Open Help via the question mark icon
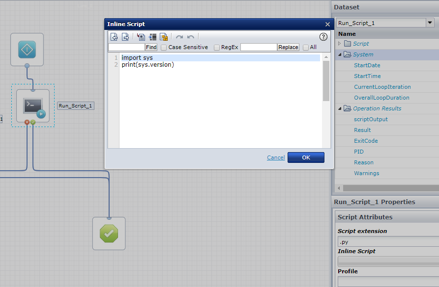This screenshot has width=439, height=287. click(323, 37)
